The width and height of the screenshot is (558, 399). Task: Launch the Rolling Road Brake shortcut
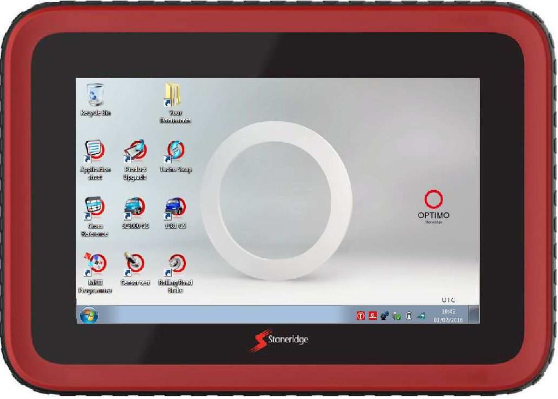click(175, 273)
